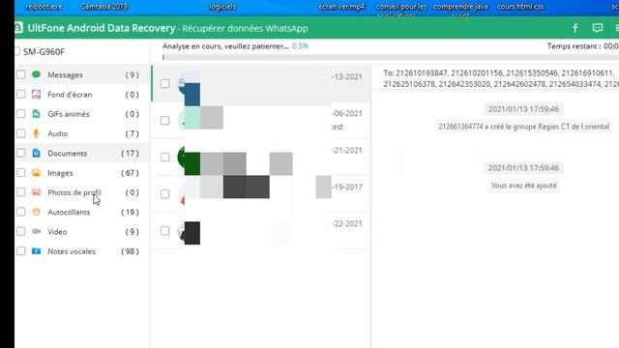Click the 'Vous avez été ajouté' message
This screenshot has width=619, height=348.
click(524, 185)
